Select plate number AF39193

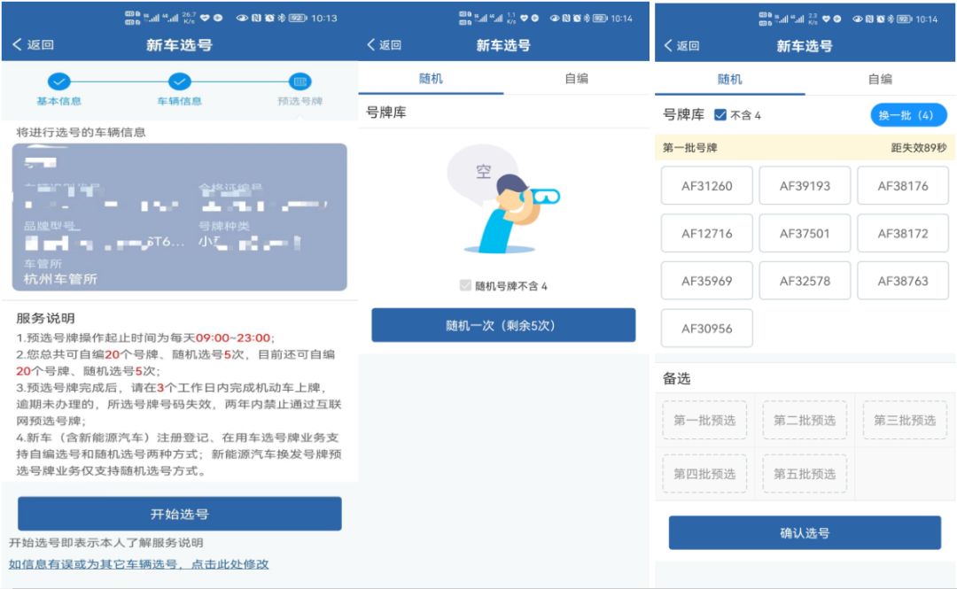click(805, 185)
